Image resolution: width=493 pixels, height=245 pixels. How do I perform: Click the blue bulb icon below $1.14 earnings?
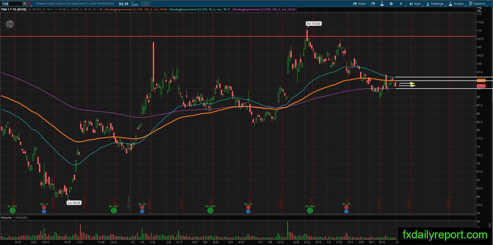(x=346, y=211)
